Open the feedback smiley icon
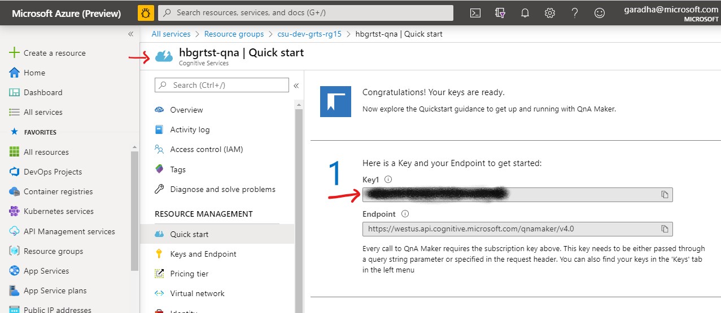The width and height of the screenshot is (721, 313). click(x=600, y=13)
